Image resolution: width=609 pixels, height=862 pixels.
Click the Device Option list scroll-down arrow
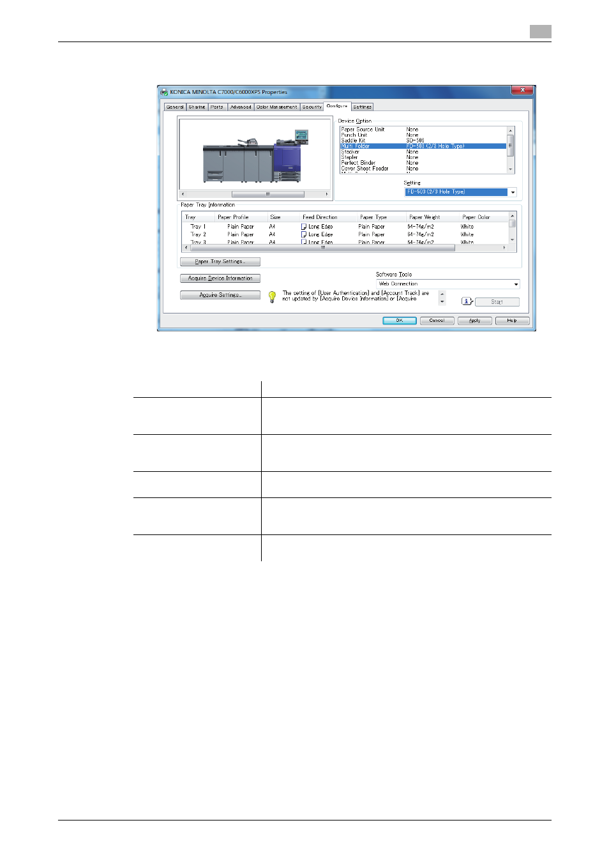(510, 169)
